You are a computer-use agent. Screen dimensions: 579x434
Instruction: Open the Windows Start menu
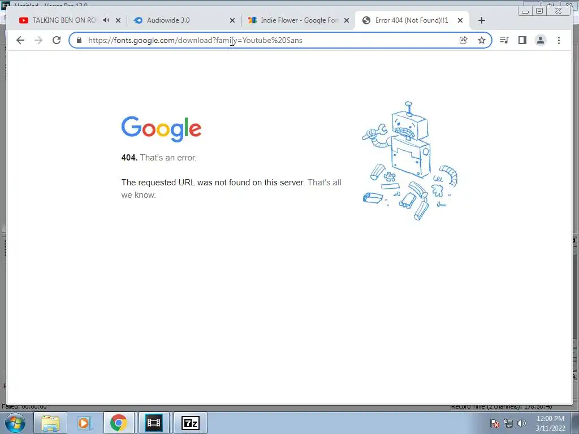click(x=15, y=423)
